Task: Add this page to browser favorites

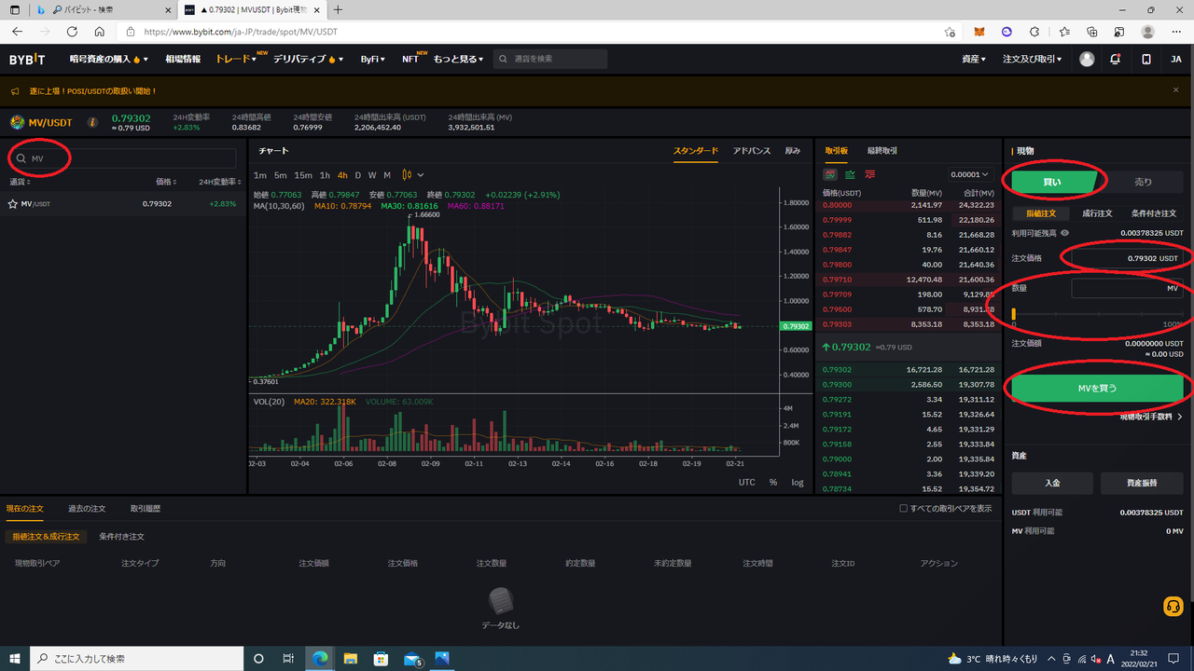Action: point(950,32)
